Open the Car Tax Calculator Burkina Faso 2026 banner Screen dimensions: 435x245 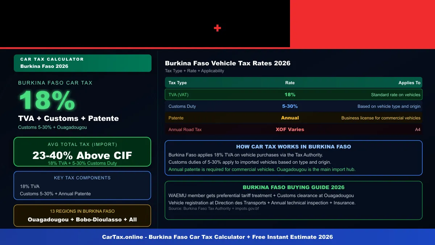coord(83,63)
